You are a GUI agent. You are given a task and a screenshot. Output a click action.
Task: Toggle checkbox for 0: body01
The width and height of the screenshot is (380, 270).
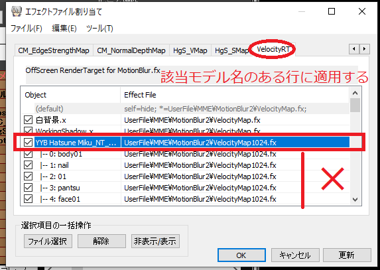coord(28,154)
